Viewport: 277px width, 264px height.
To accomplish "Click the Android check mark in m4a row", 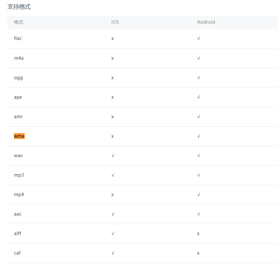I will [x=198, y=58].
